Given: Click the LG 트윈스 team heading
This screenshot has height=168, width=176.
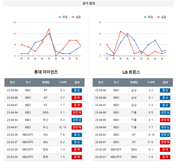Looking at the screenshot, I should coord(131,72).
